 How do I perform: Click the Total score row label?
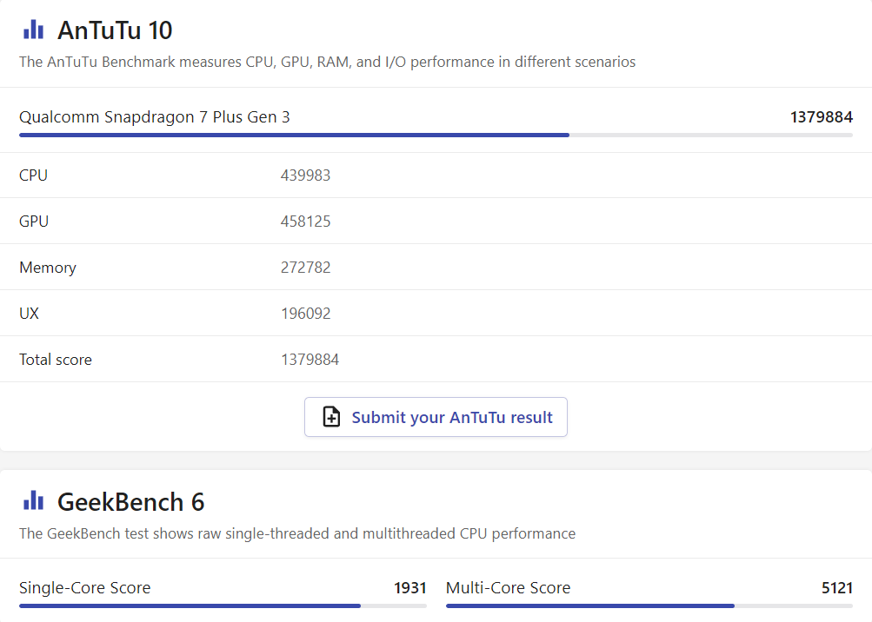click(56, 360)
